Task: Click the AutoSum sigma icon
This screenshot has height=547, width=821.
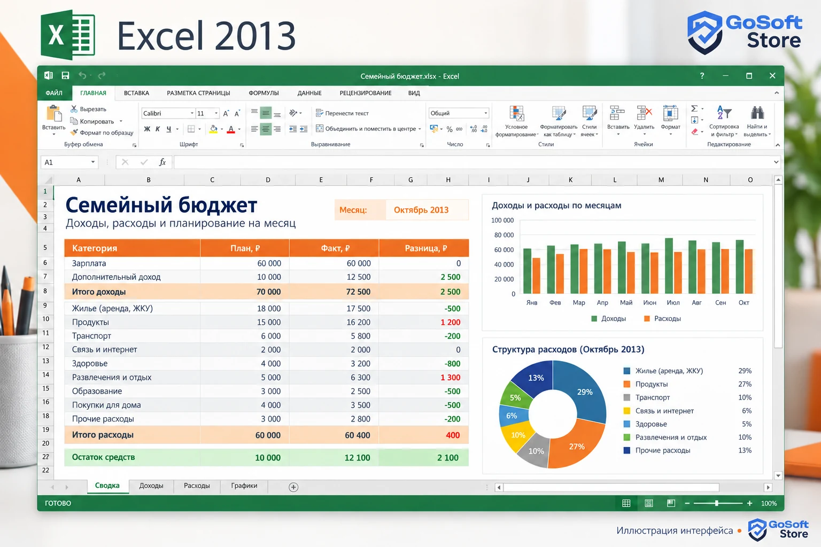Action: 694,108
